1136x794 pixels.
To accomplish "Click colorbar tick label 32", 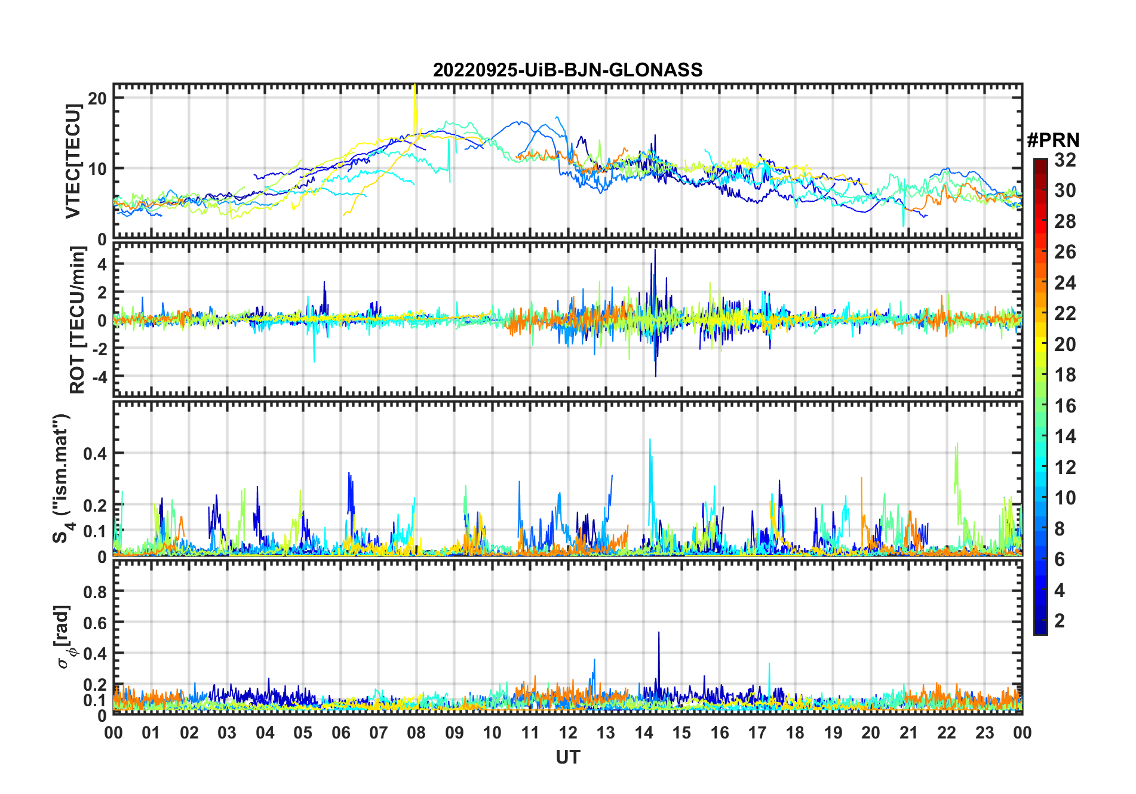I will (x=1065, y=160).
